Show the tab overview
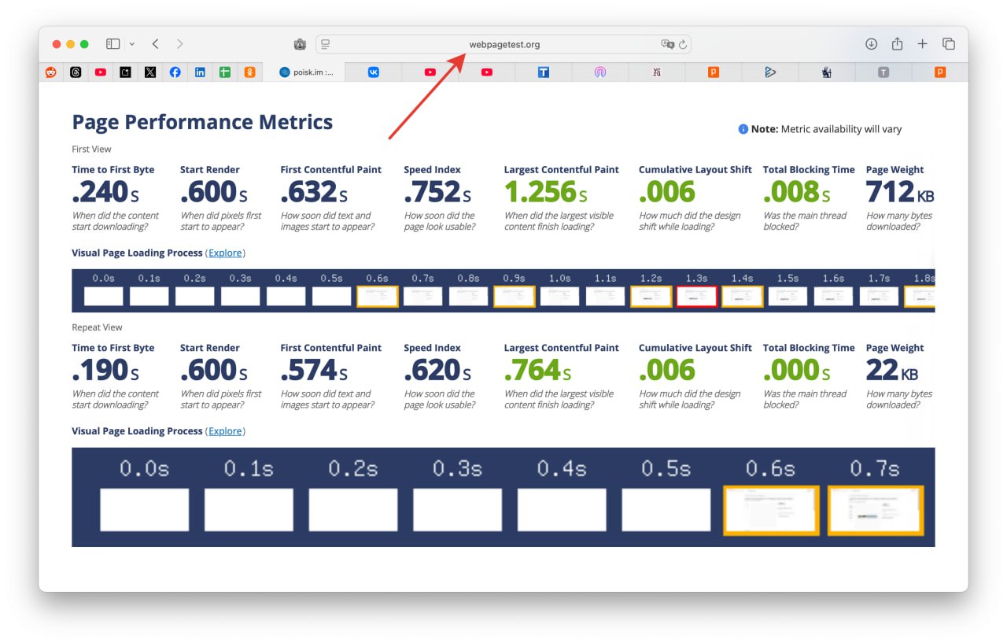This screenshot has height=643, width=1007. pos(949,44)
